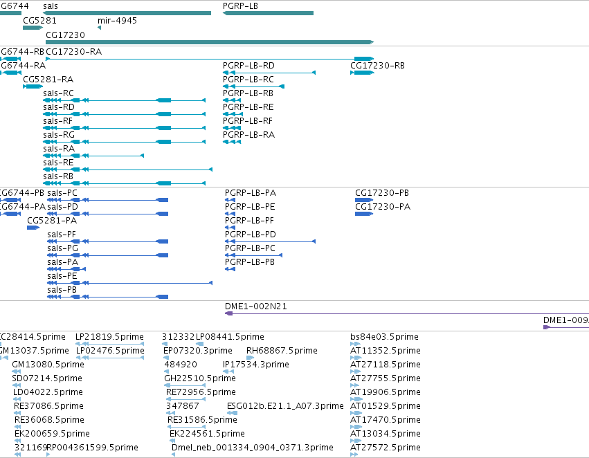Select the sals-RD transcript
Image resolution: width=589 pixels, height=458 pixels.
tap(125, 114)
